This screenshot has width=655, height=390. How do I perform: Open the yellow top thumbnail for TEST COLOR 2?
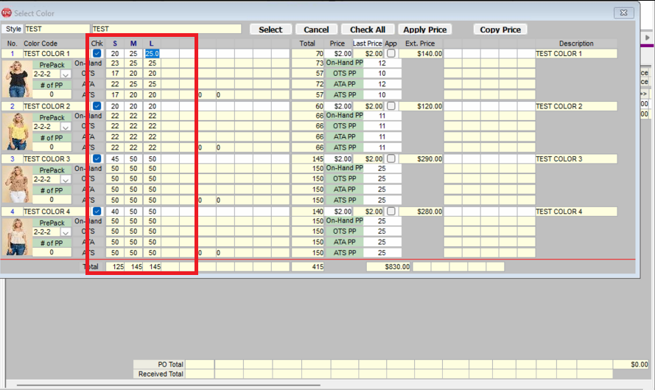point(17,132)
